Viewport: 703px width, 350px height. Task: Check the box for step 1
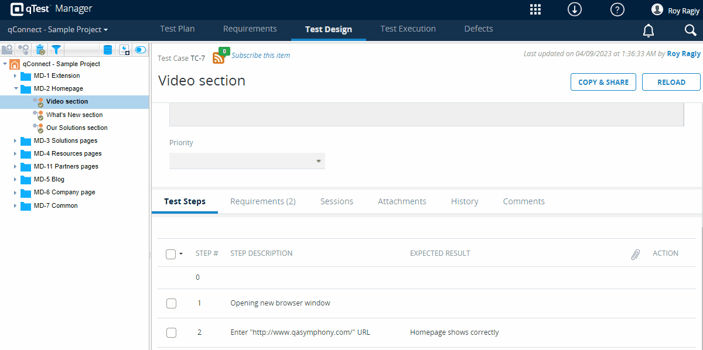[x=171, y=303]
